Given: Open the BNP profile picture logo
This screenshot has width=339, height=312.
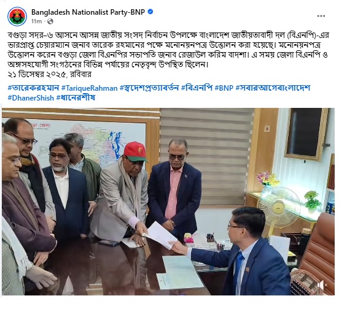Looking at the screenshot, I should (x=17, y=17).
